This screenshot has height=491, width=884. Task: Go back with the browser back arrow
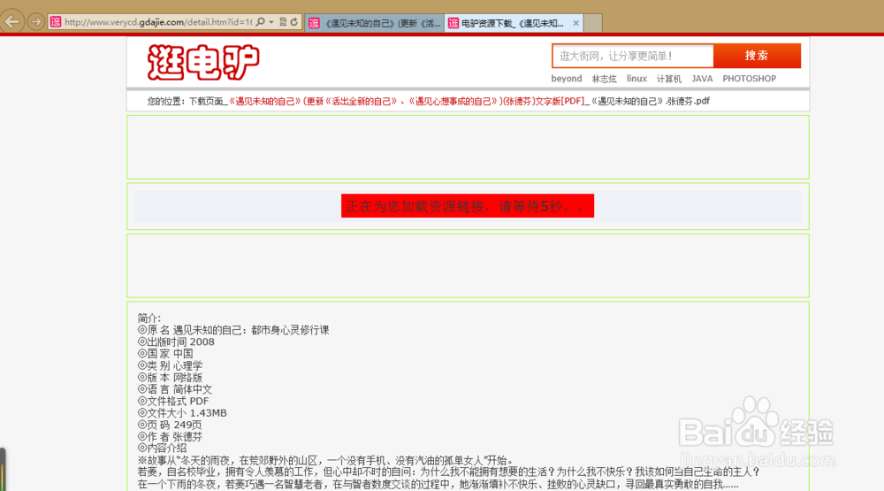tap(11, 22)
